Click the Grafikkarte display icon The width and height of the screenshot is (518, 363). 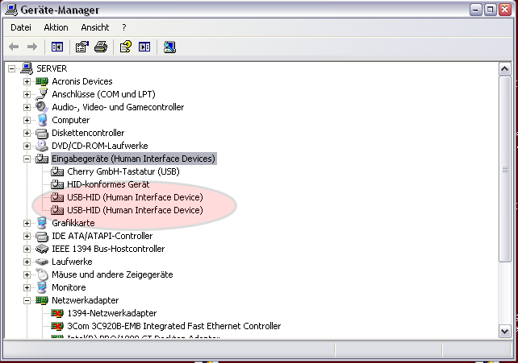(x=42, y=223)
